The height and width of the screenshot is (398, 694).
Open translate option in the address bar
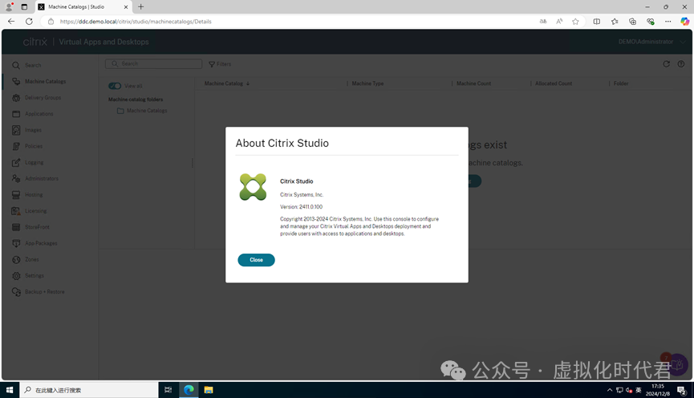tap(543, 21)
